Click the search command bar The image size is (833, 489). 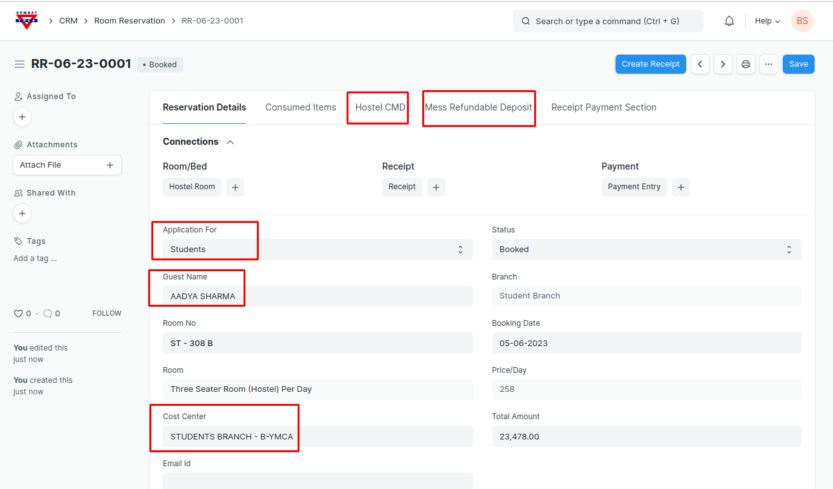coord(608,21)
